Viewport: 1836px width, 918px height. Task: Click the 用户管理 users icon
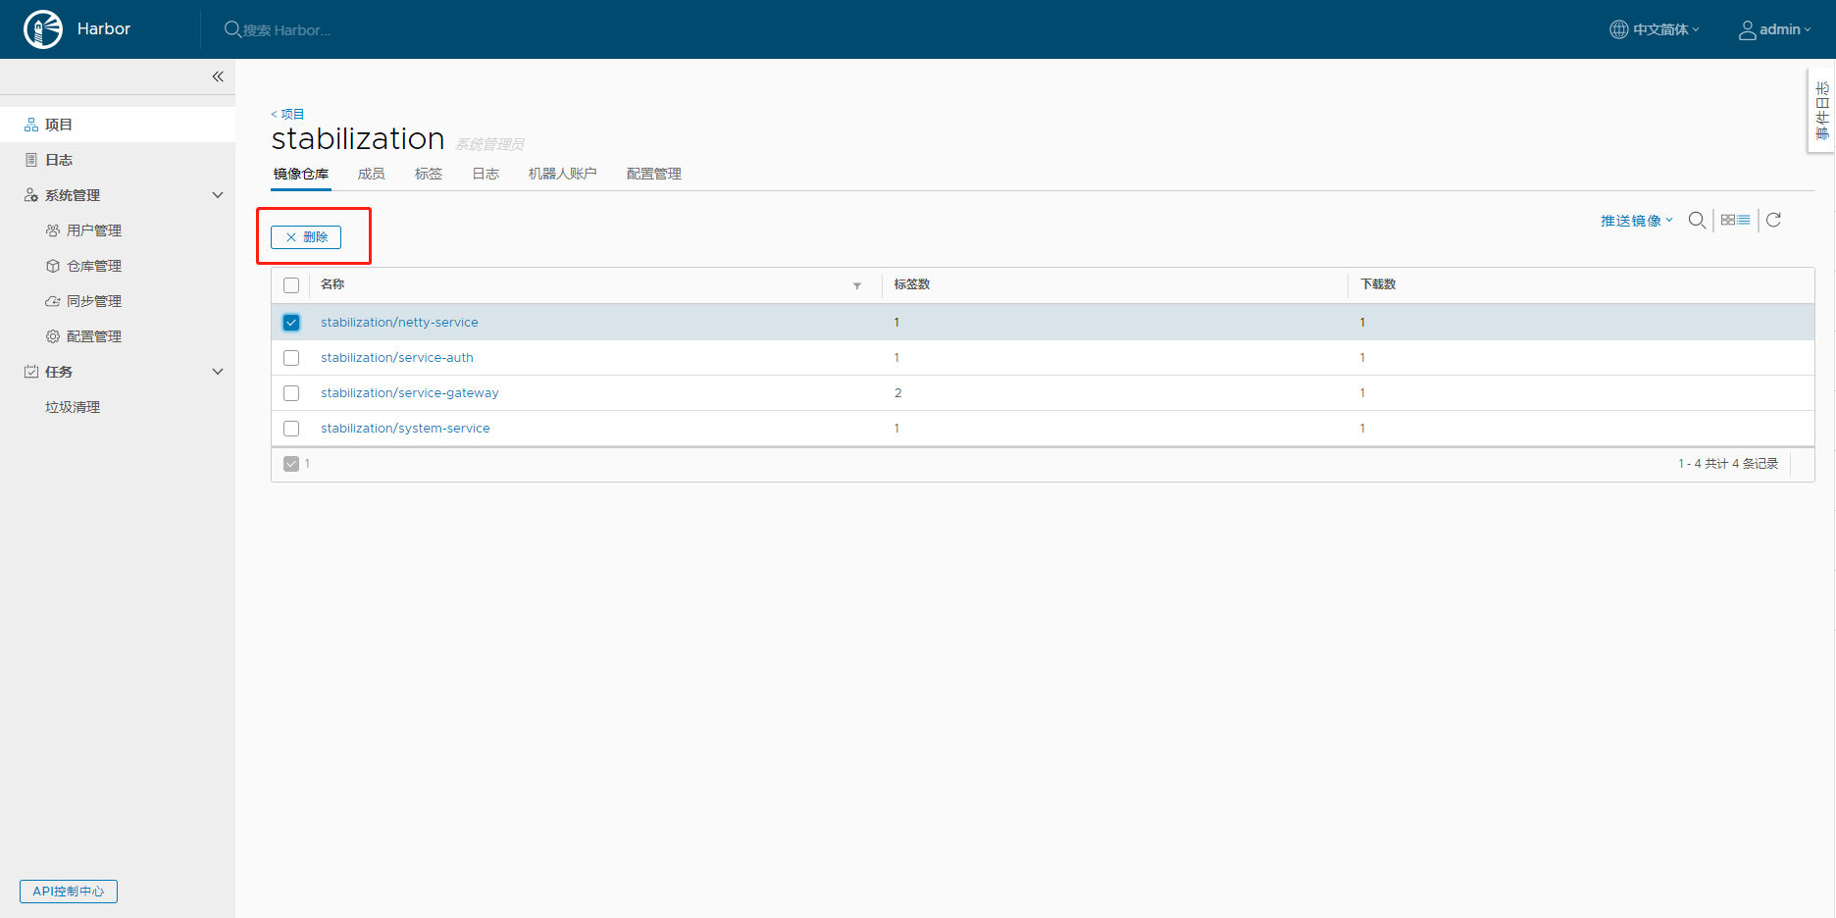(53, 230)
